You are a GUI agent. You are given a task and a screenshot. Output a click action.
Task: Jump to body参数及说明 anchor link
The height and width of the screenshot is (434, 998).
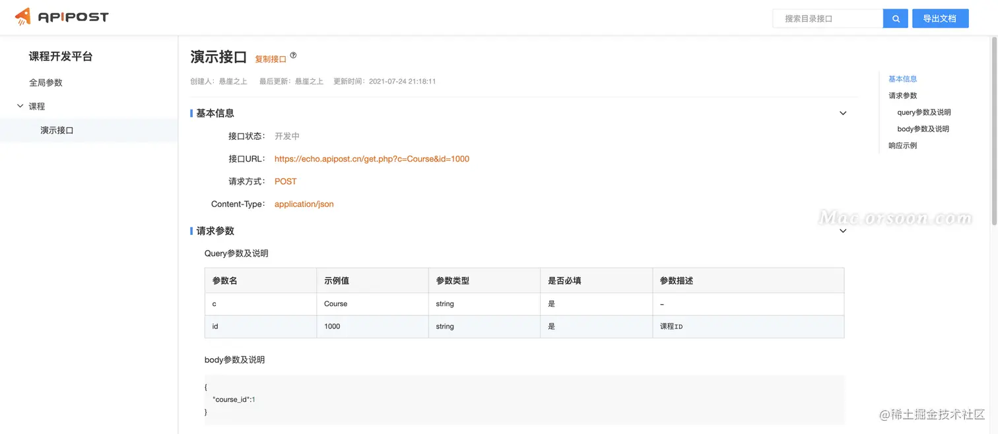923,129
